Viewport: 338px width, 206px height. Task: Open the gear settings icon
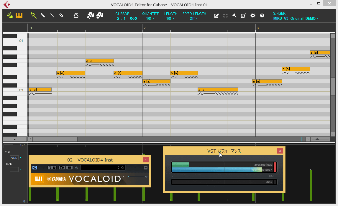[x=253, y=16]
